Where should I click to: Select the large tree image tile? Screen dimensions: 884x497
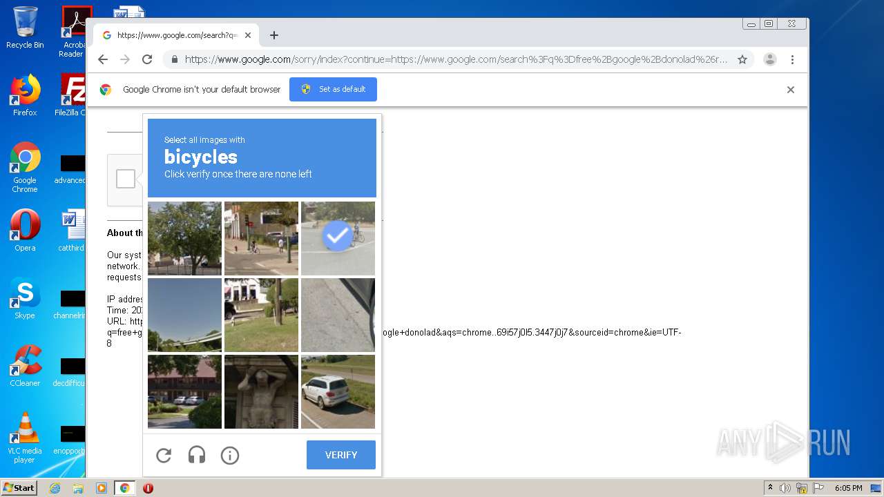(184, 238)
